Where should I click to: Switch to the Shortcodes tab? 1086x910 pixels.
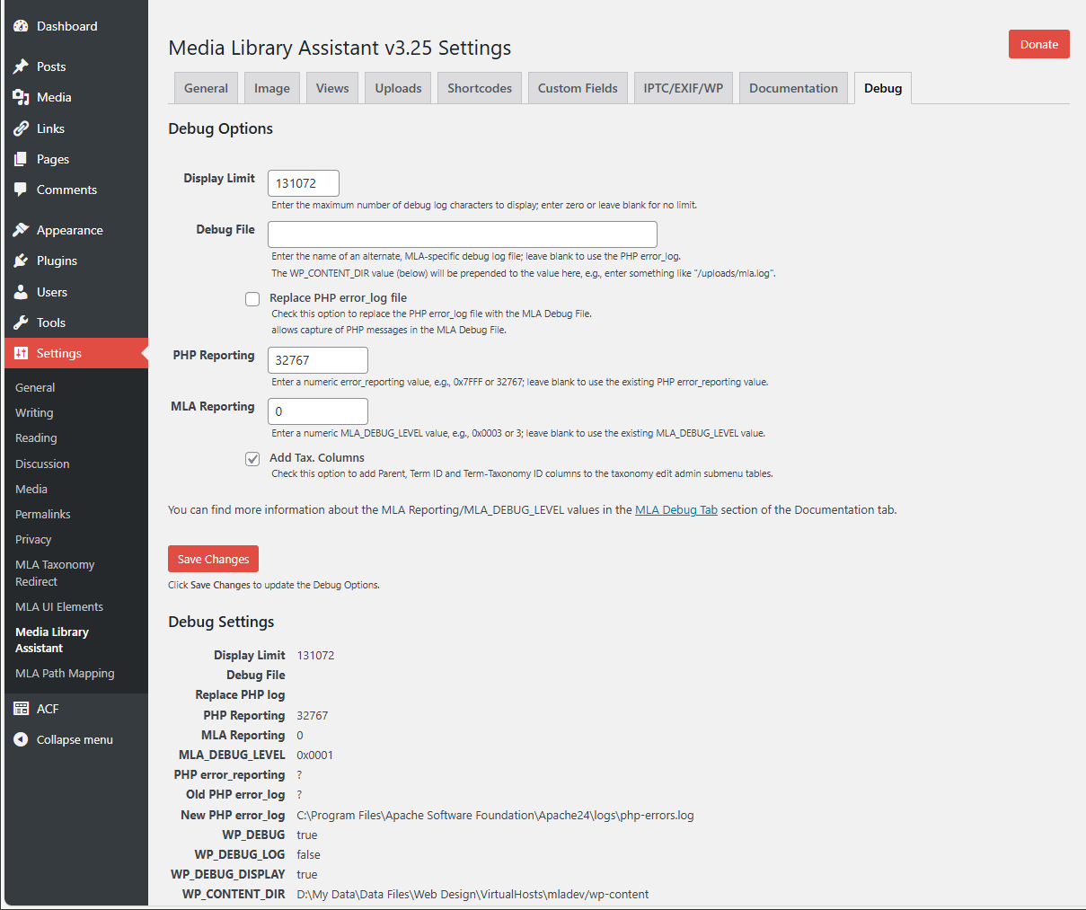click(479, 87)
